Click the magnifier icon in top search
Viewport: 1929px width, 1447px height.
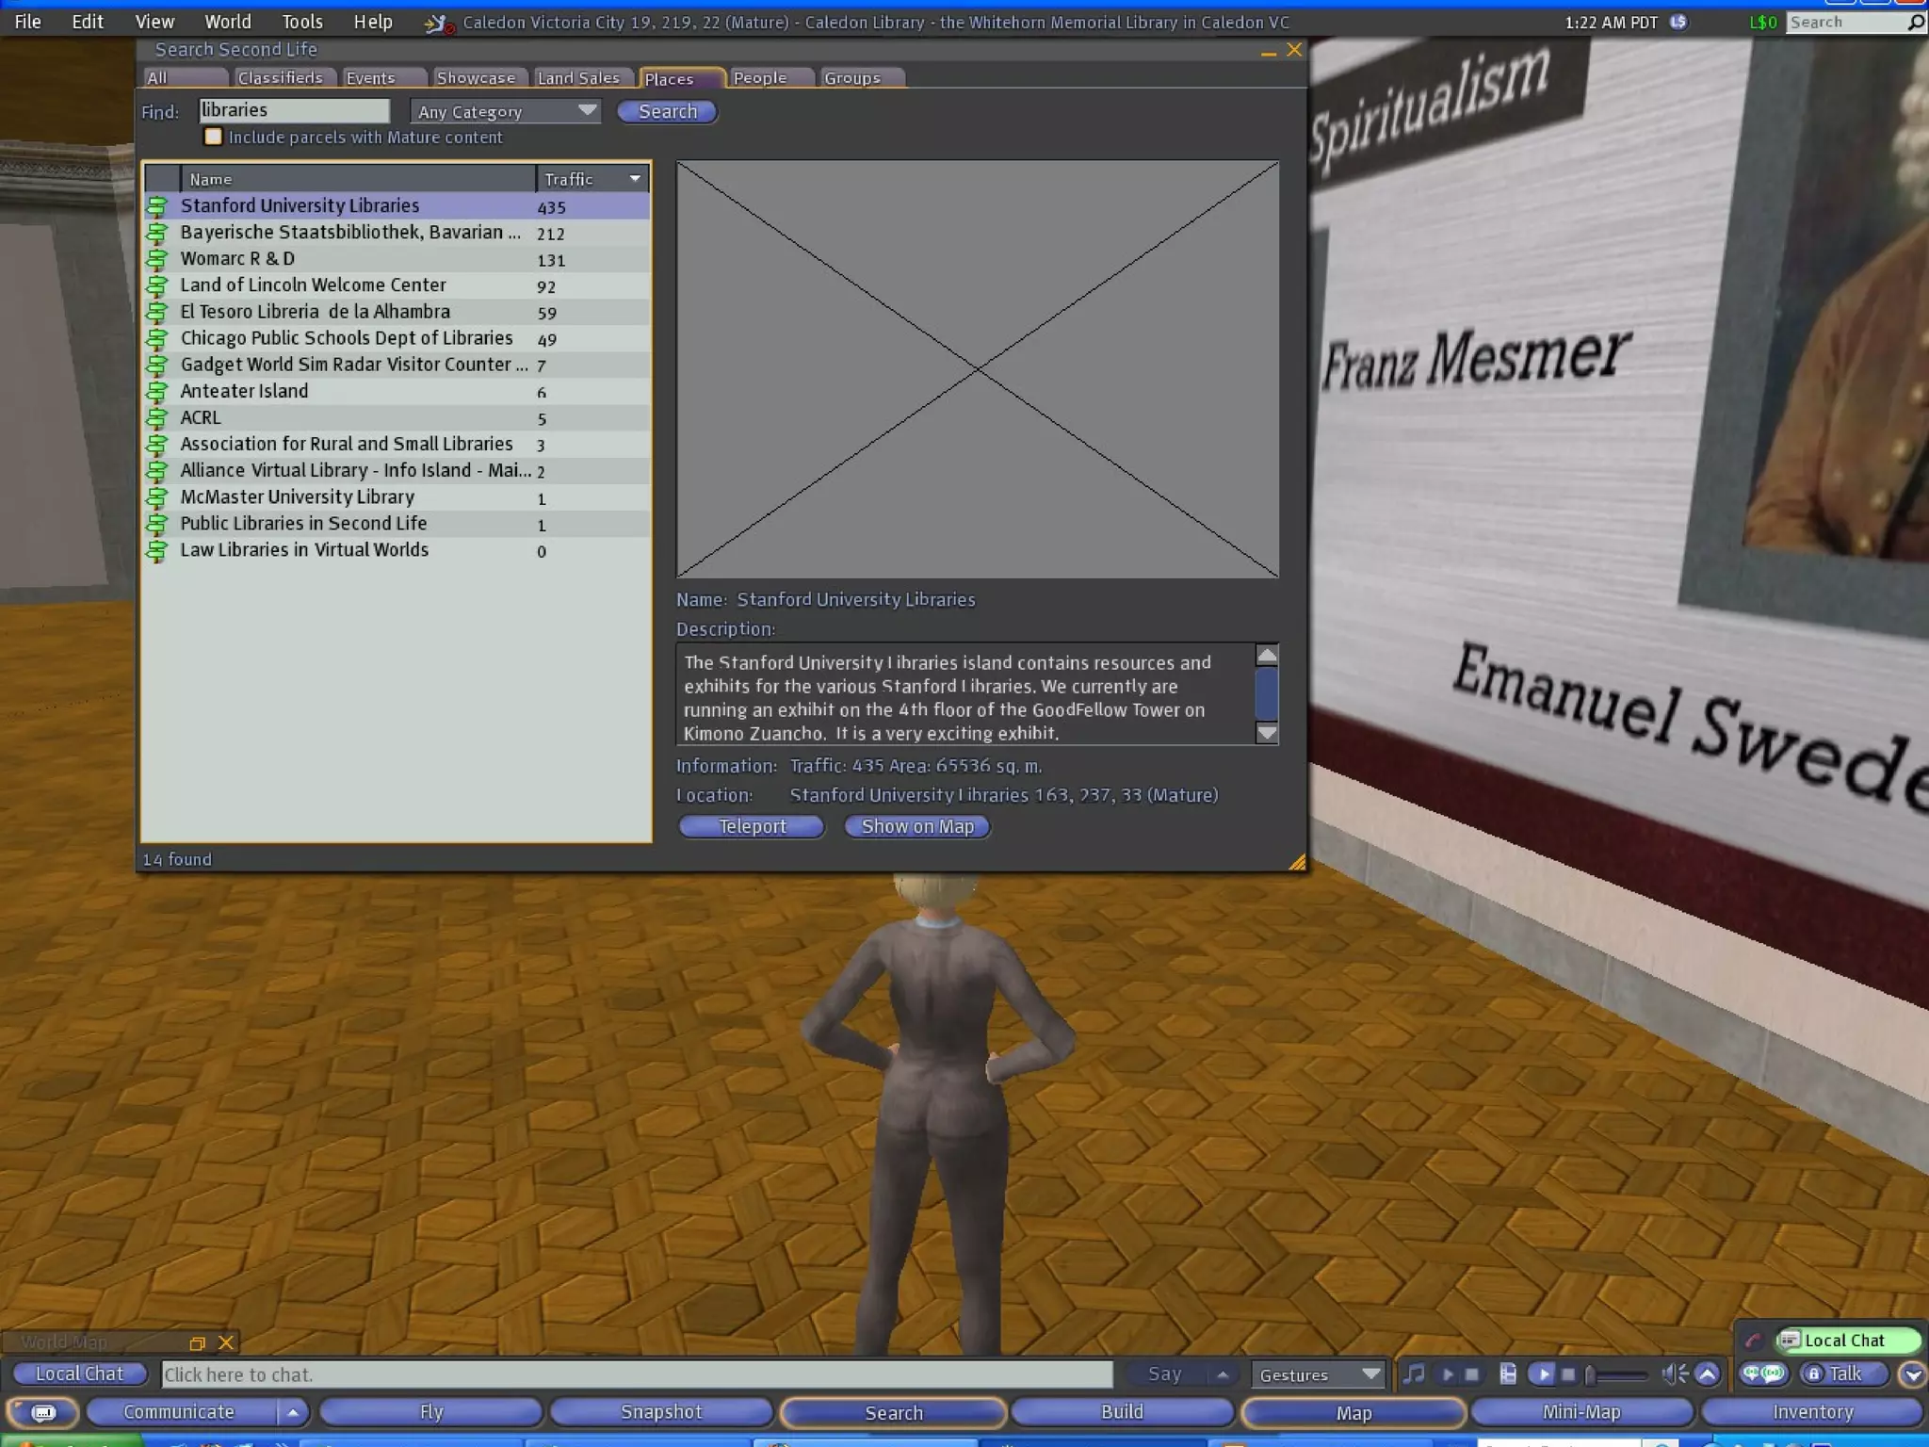(x=1915, y=22)
